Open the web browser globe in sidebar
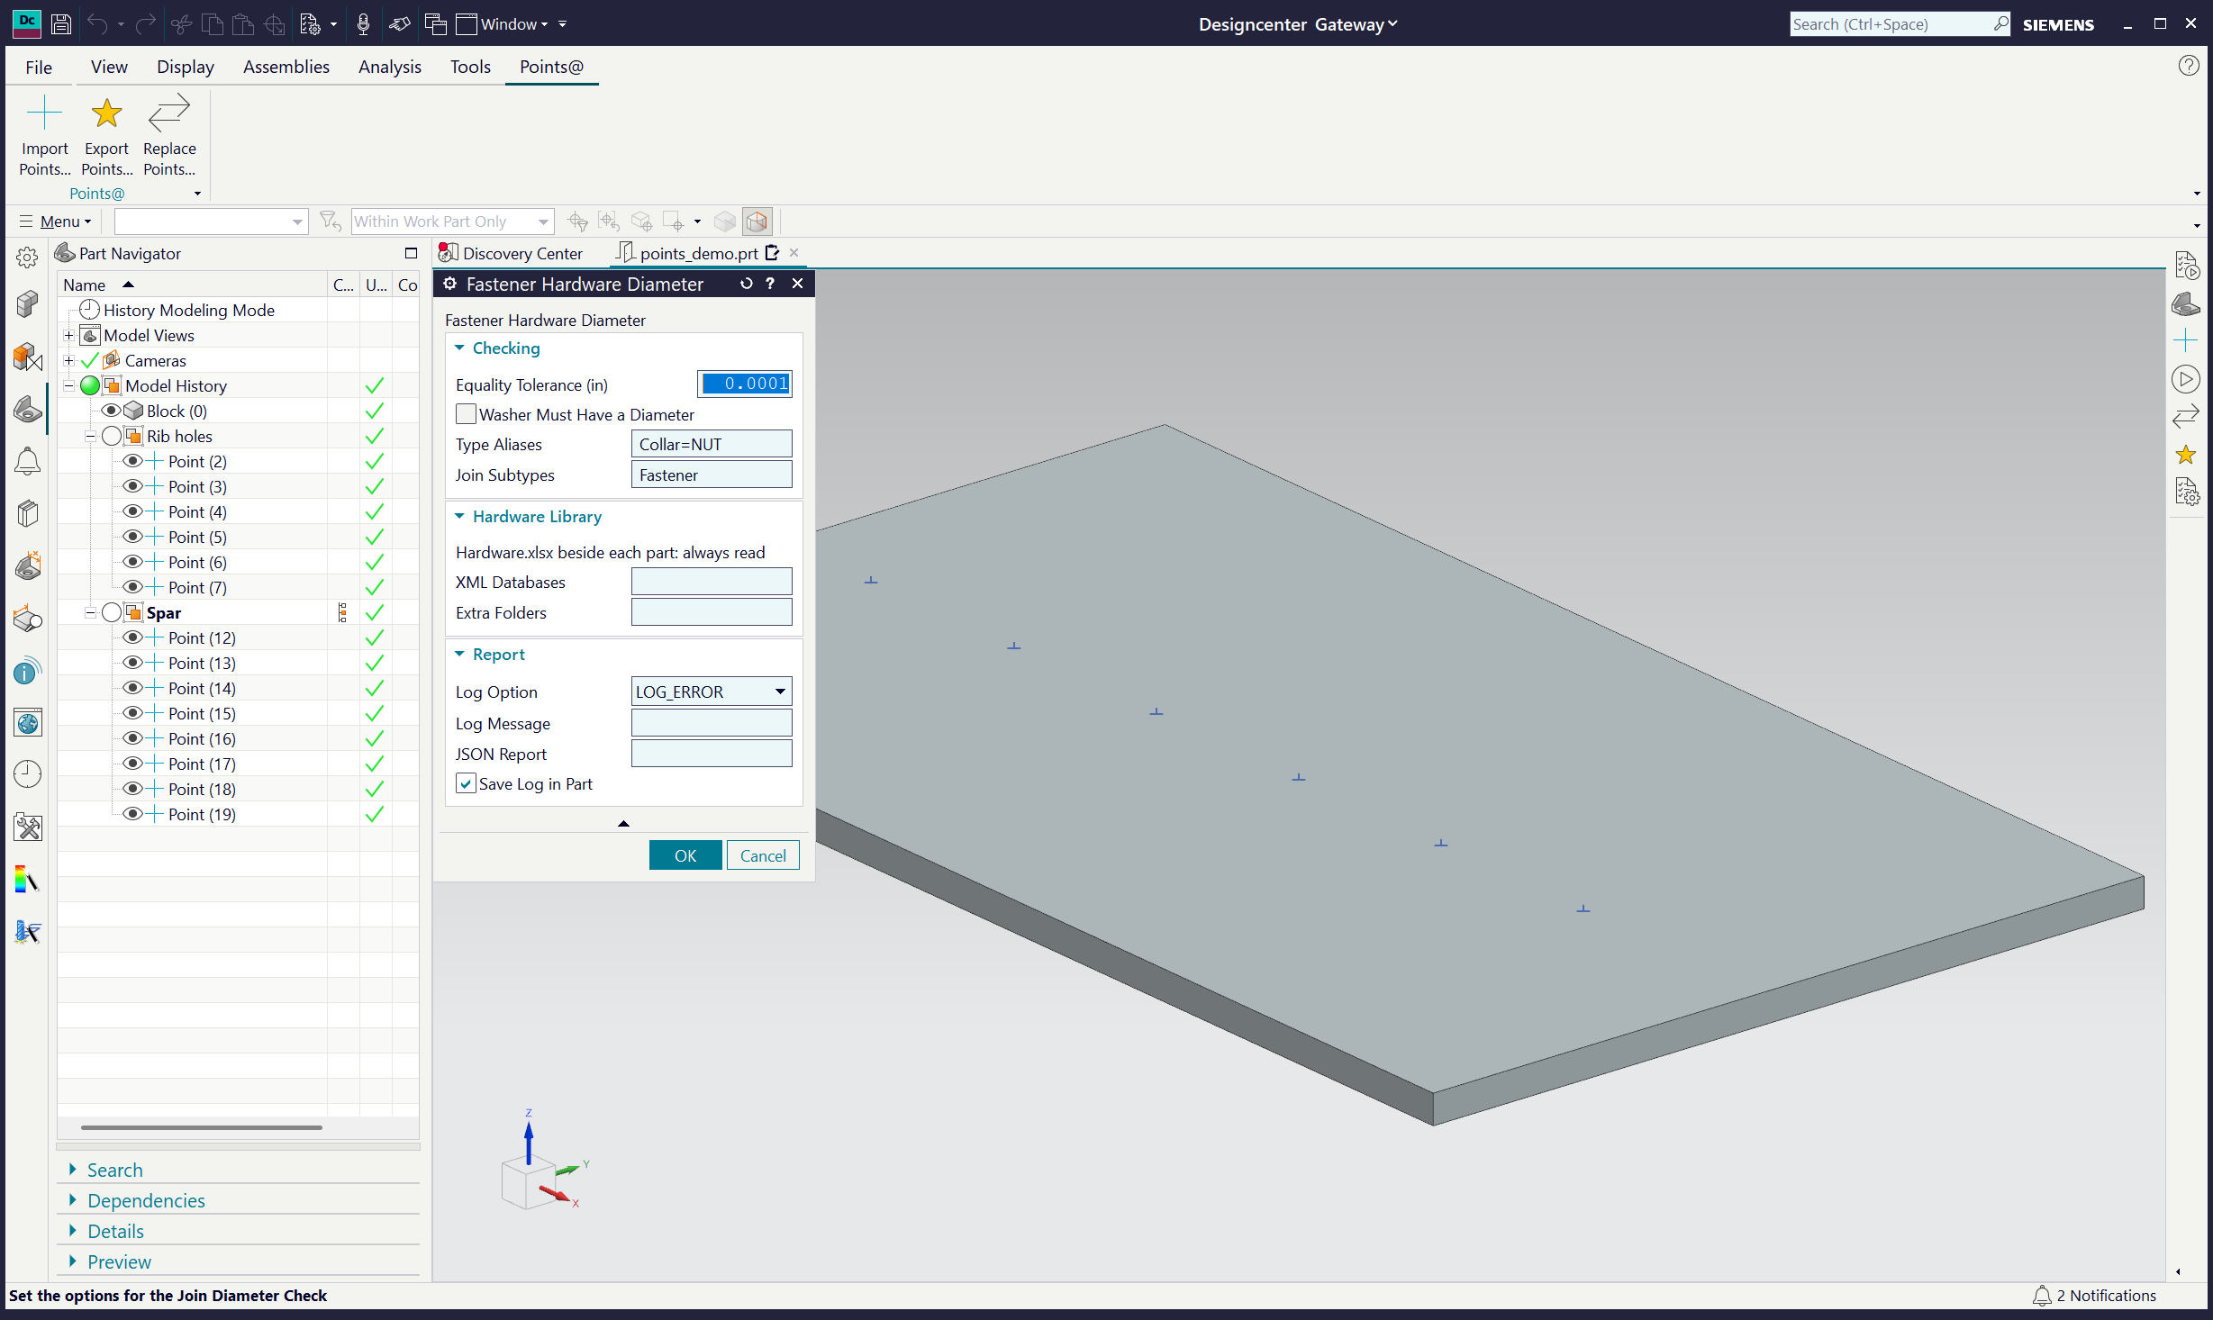The width and height of the screenshot is (2213, 1320). coord(27,723)
